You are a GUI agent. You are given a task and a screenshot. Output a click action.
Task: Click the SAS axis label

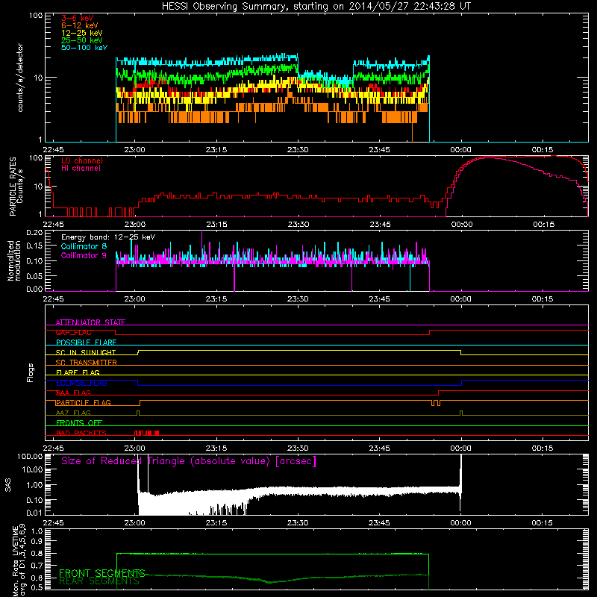pos(8,485)
